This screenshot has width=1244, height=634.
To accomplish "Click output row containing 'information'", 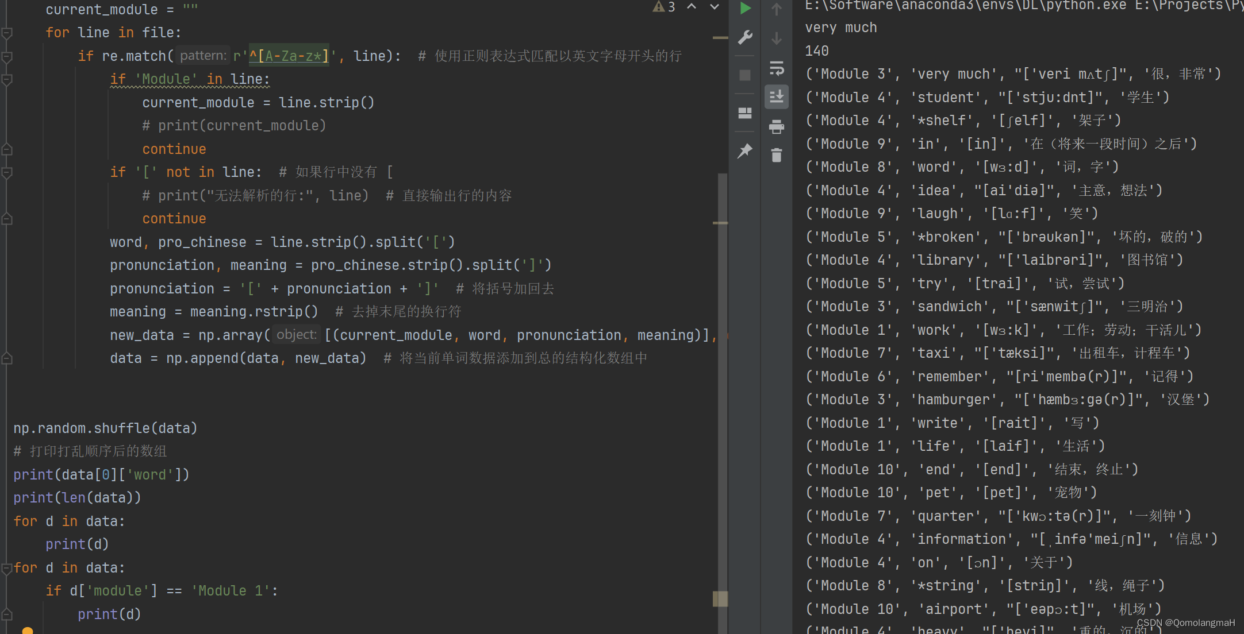I will click(1011, 539).
